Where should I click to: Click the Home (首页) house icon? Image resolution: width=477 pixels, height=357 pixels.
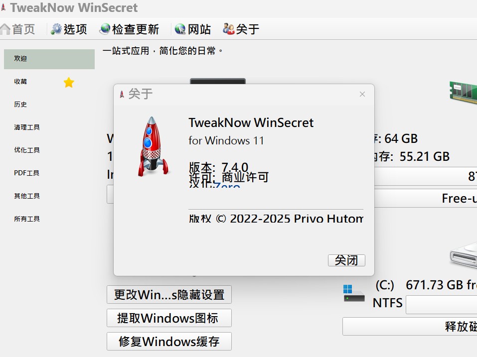(5, 29)
